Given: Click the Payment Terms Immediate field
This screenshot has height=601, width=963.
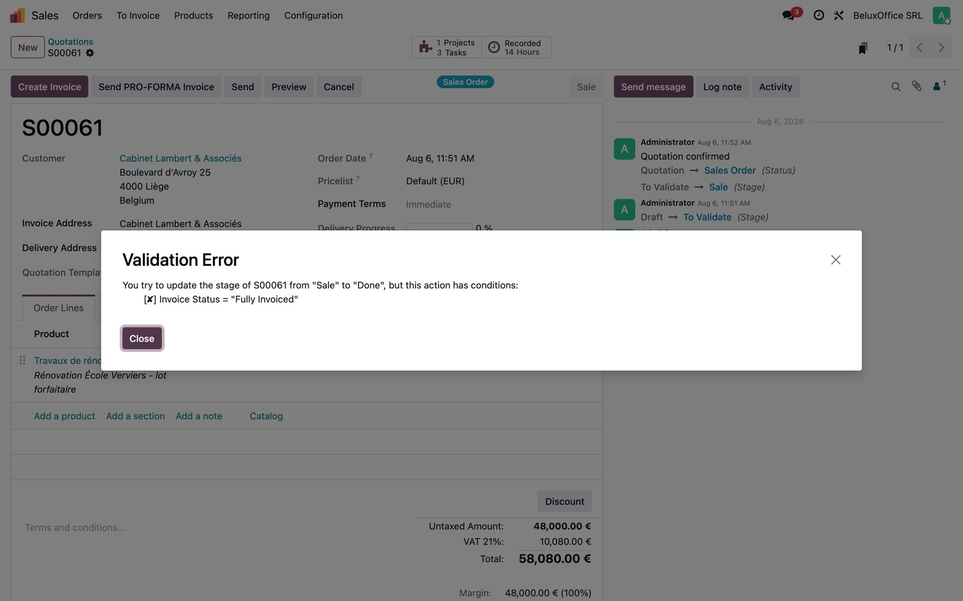Looking at the screenshot, I should click(499, 204).
